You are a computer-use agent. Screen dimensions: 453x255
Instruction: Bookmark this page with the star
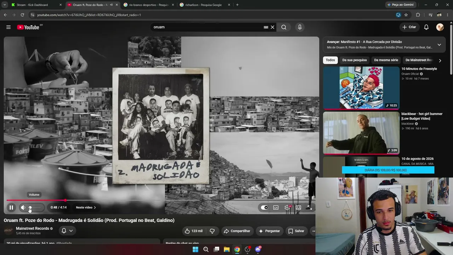pos(406,15)
